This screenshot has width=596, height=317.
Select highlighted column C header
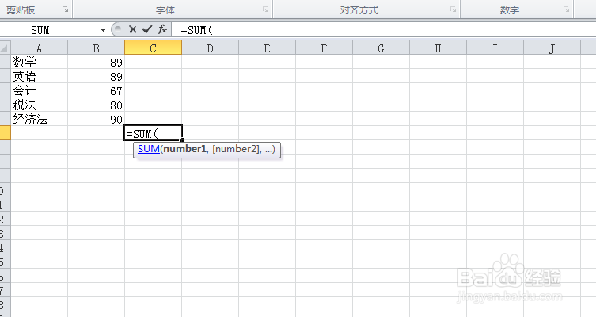click(154, 48)
